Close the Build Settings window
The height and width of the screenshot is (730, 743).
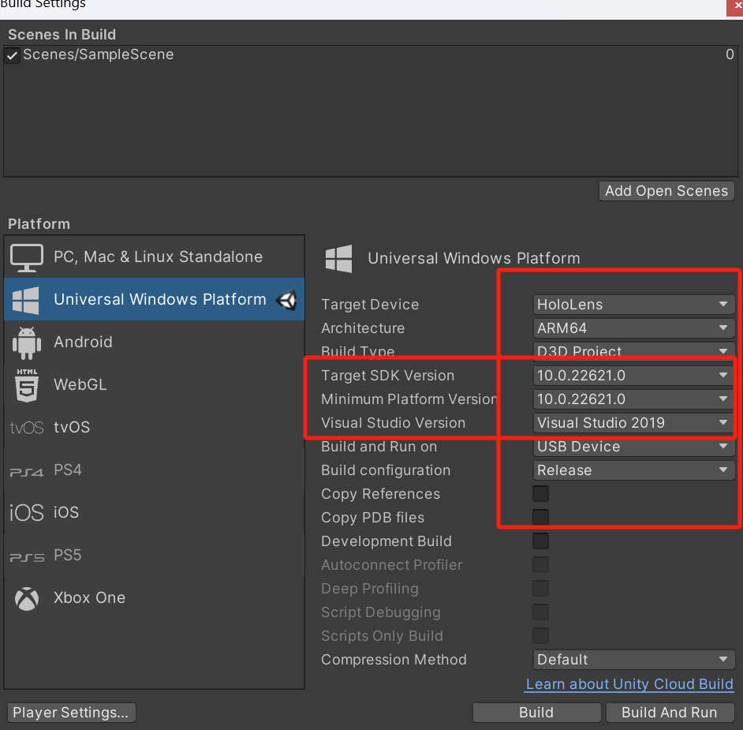[x=735, y=6]
